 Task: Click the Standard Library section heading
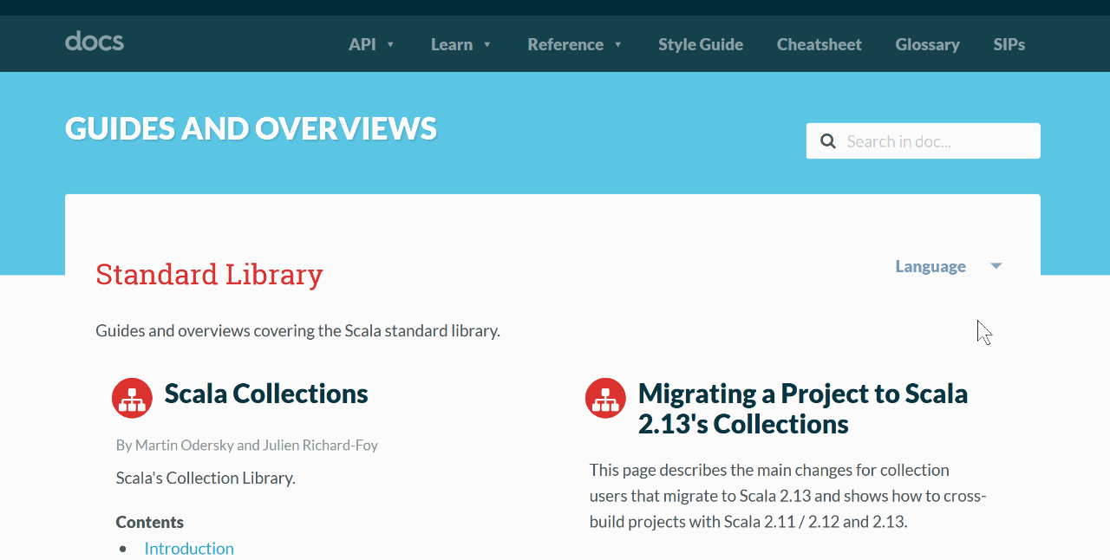tap(209, 274)
